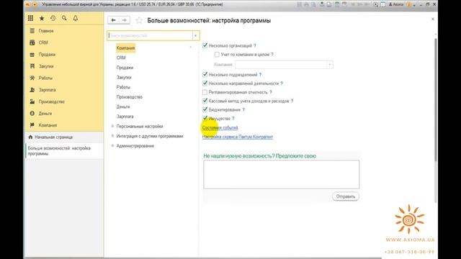Open the Компания combo box dropdown
This screenshot has width=461, height=259.
click(x=330, y=64)
